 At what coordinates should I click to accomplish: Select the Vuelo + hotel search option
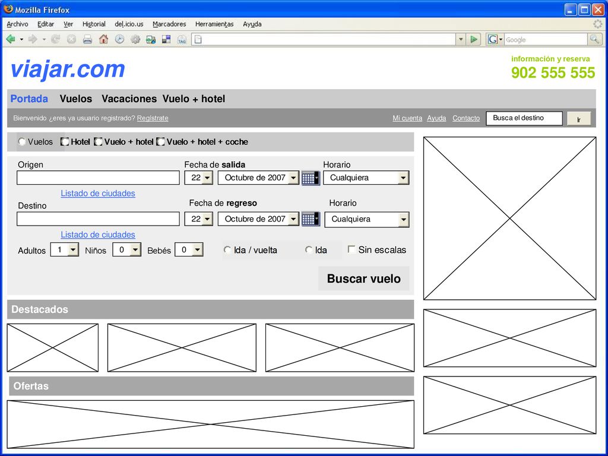point(99,142)
